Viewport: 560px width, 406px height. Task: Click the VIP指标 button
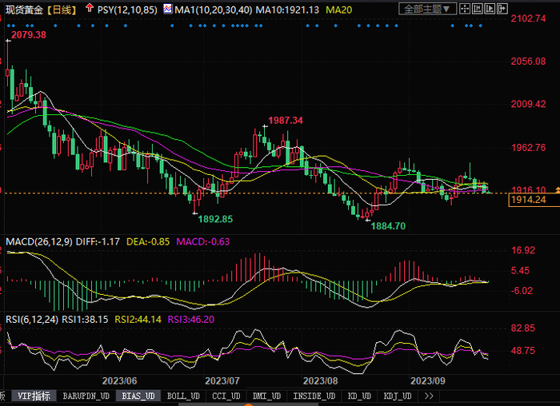click(34, 396)
